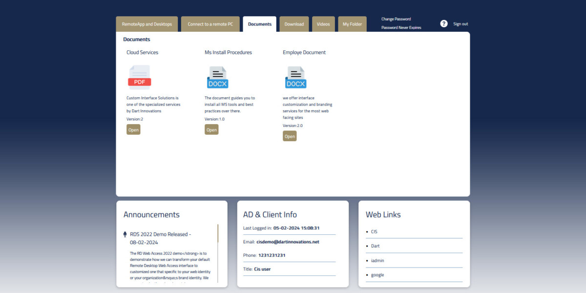Open the iadmin web link

tap(377, 261)
